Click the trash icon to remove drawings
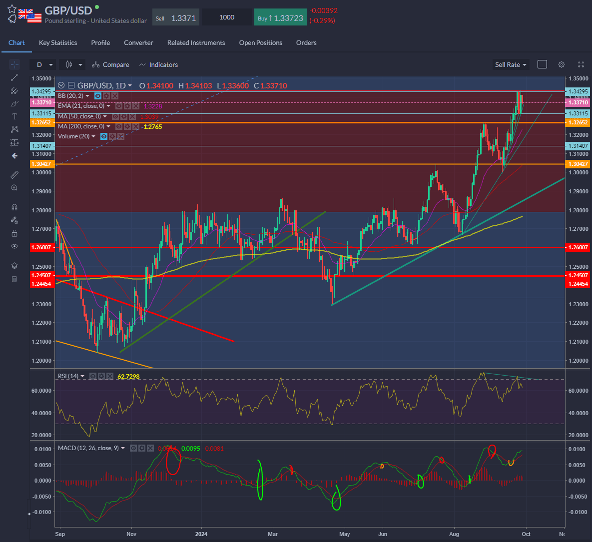 coord(14,279)
